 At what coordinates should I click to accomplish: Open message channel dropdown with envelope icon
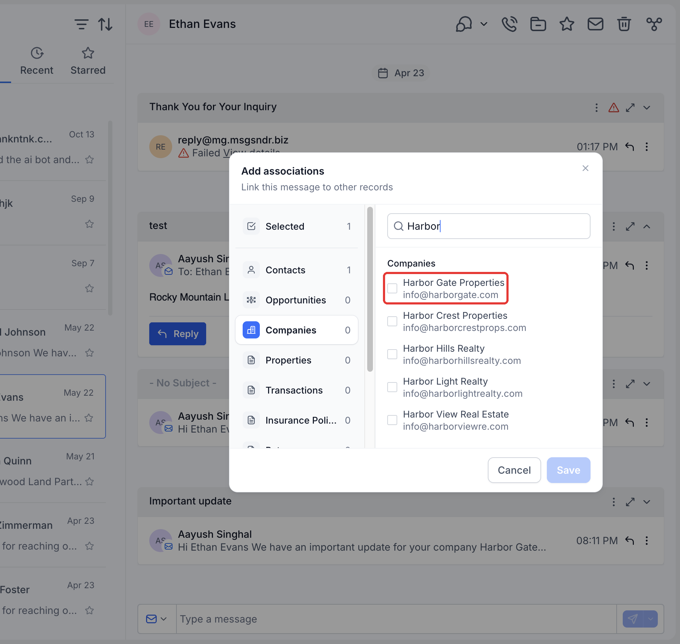[x=156, y=619]
